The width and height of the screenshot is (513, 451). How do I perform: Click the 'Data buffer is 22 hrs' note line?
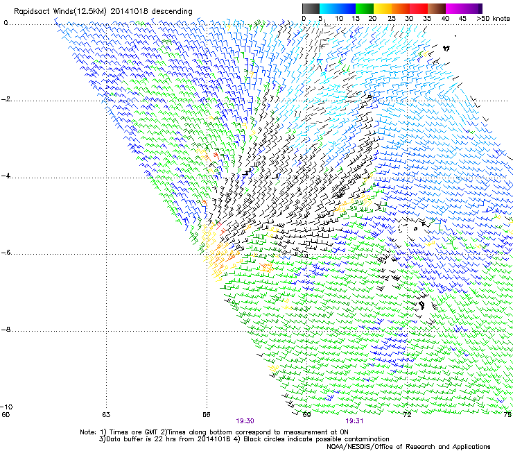[x=244, y=439]
